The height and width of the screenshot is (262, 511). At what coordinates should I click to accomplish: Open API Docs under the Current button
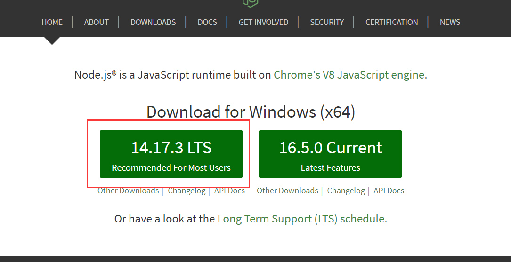[389, 191]
